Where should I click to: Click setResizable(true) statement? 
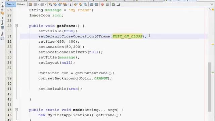(60, 89)
